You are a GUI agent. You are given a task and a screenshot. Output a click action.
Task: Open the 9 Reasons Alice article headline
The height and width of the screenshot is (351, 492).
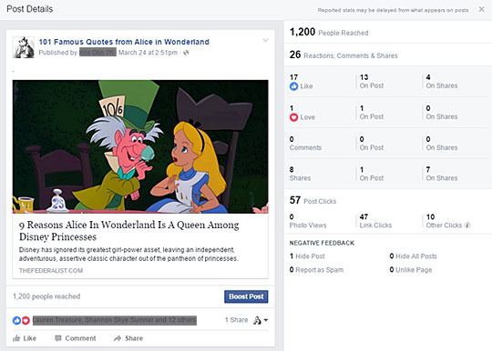129,230
